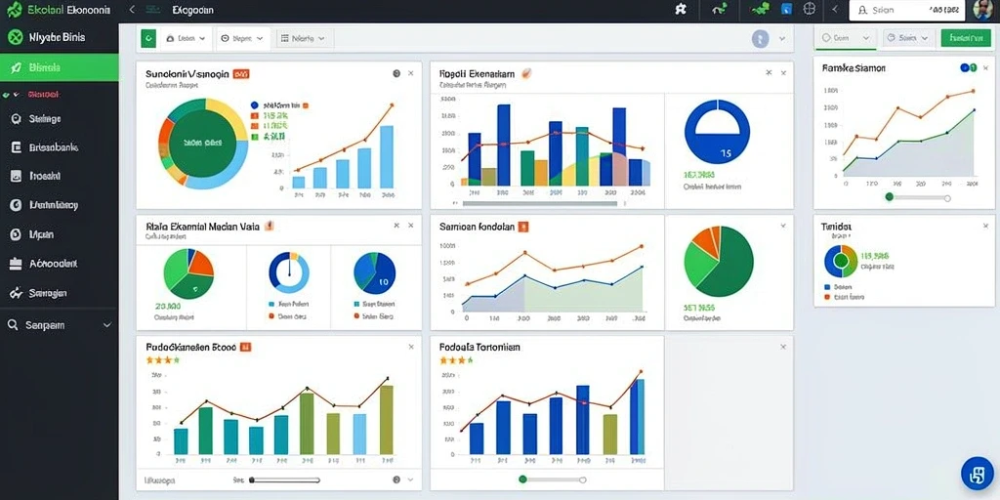Click the green square refresh icon in toolbar
The height and width of the screenshot is (500, 1000).
tap(148, 39)
